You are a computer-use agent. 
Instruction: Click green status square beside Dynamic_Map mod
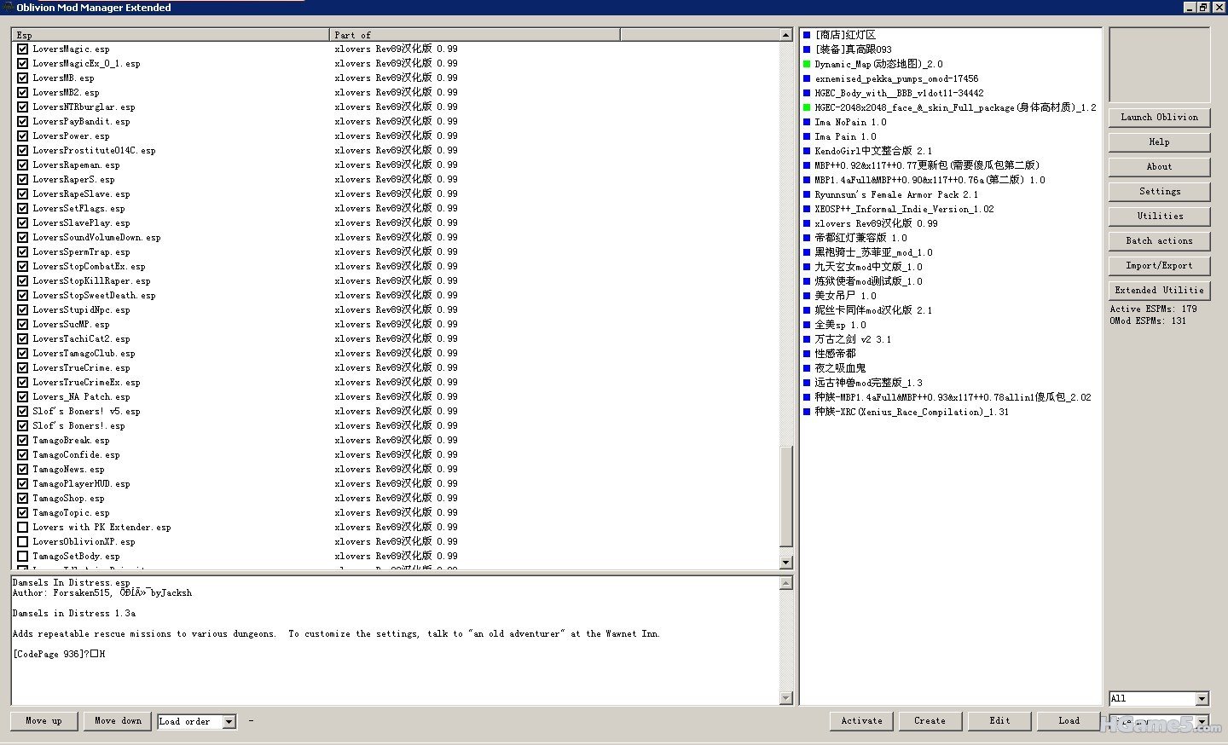click(x=807, y=64)
